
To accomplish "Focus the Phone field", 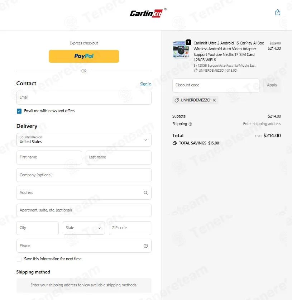I will tap(84, 246).
